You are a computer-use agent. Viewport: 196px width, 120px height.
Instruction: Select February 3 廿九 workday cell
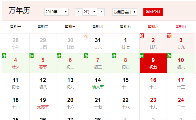point(181,43)
